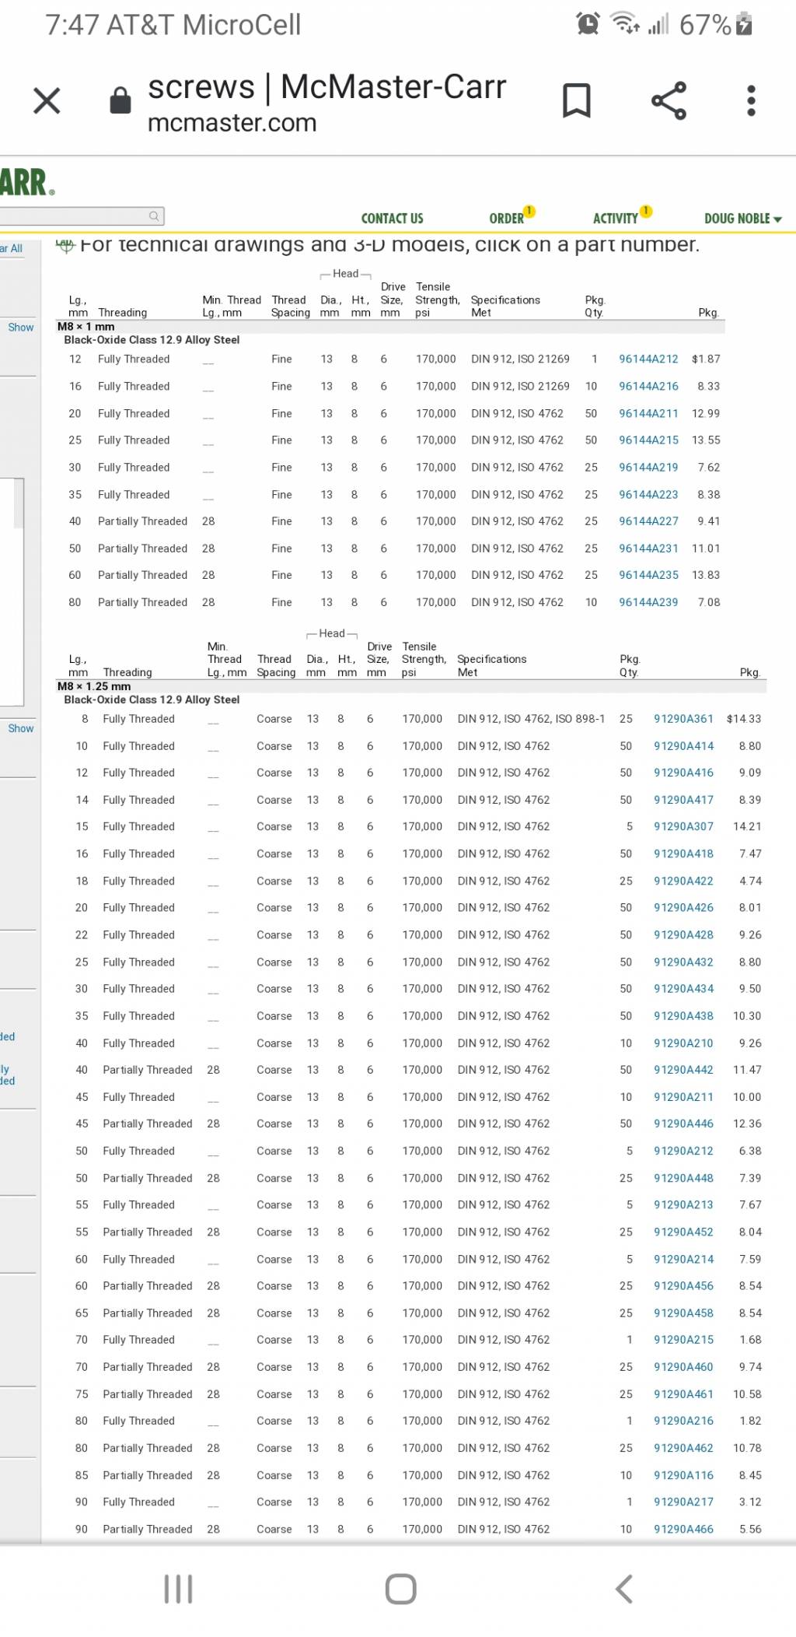Screen dimensions: 796x1637
Task: Open the McMaster-Carr logo home link
Action: pos(28,183)
